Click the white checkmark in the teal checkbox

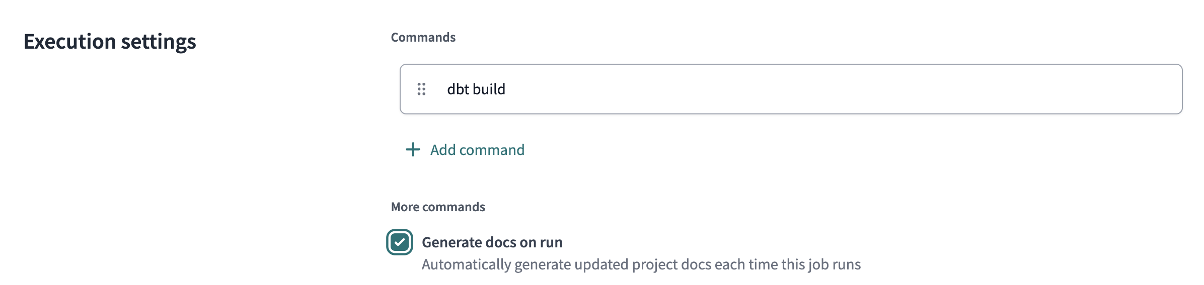[x=400, y=242]
